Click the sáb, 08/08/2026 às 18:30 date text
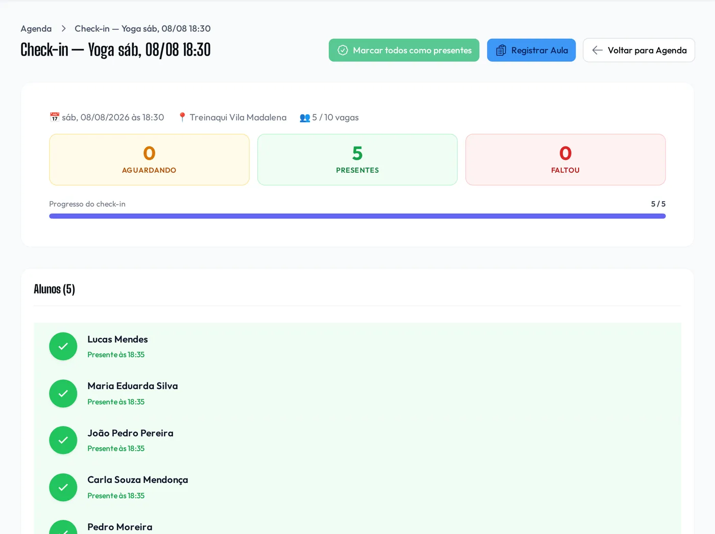Screen dimensions: 715x534 tap(113, 117)
